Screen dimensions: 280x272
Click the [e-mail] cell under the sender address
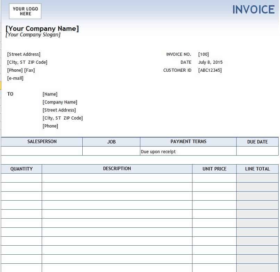pyautogui.click(x=15, y=78)
